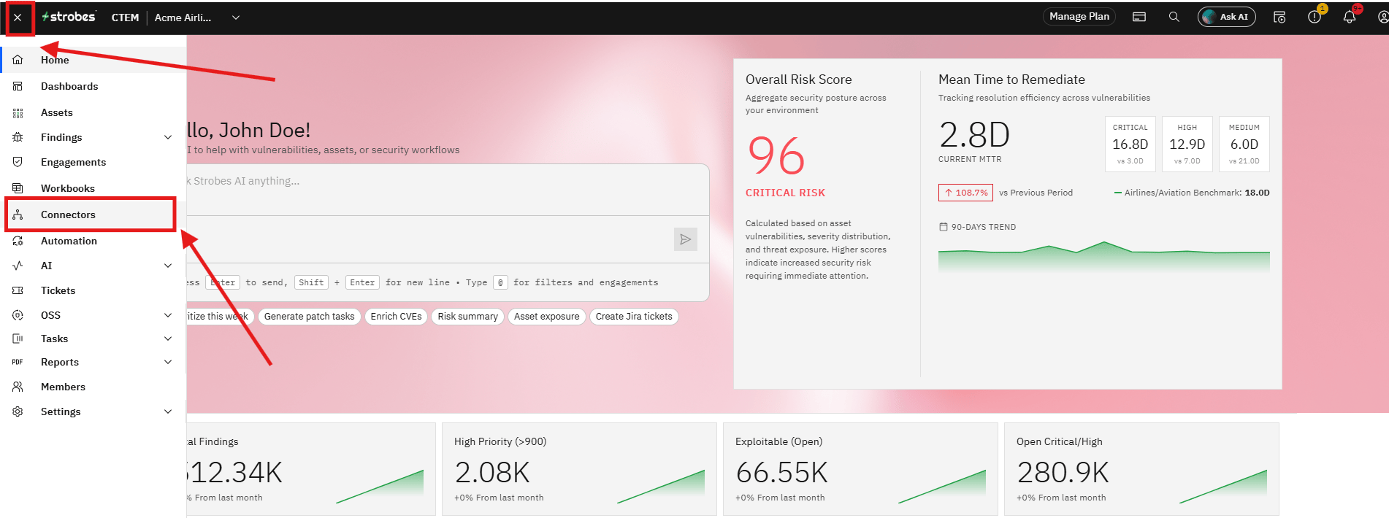
Task: Choose the Create Jira tickets suggestion
Action: (x=634, y=317)
